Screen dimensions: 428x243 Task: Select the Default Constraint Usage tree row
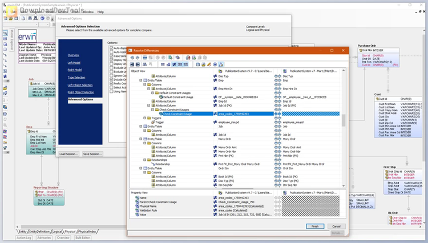point(178,97)
